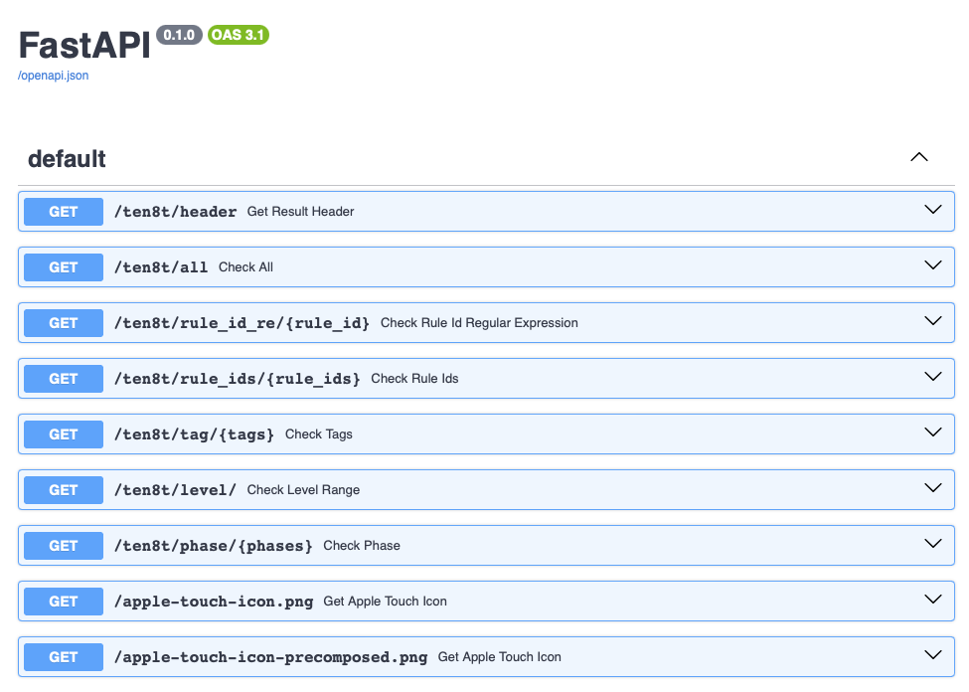Select the /ten8t/rule_ids/{rule_ids} path
Image resolution: width=969 pixels, height=692 pixels.
click(x=238, y=379)
